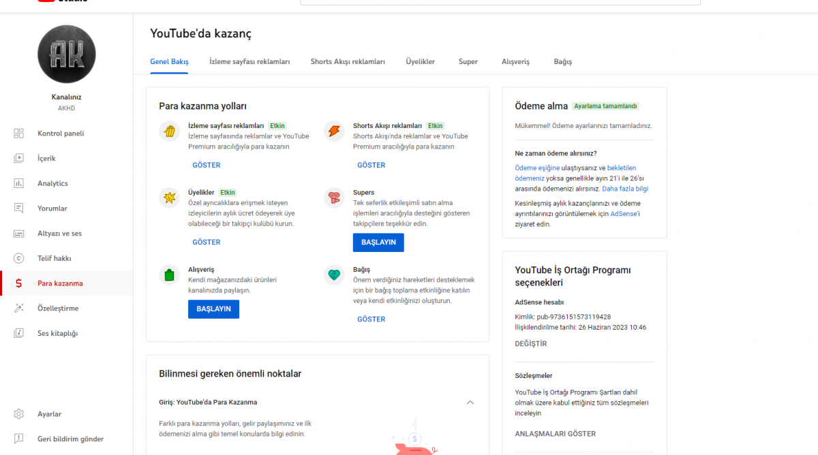Click BAŞLAYIN button under Supers
818x455 pixels.
click(378, 242)
